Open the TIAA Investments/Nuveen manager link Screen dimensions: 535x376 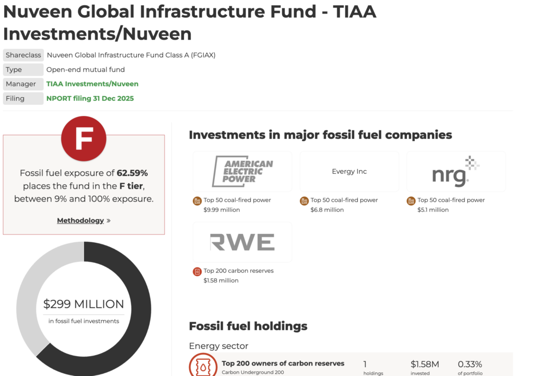(x=92, y=84)
